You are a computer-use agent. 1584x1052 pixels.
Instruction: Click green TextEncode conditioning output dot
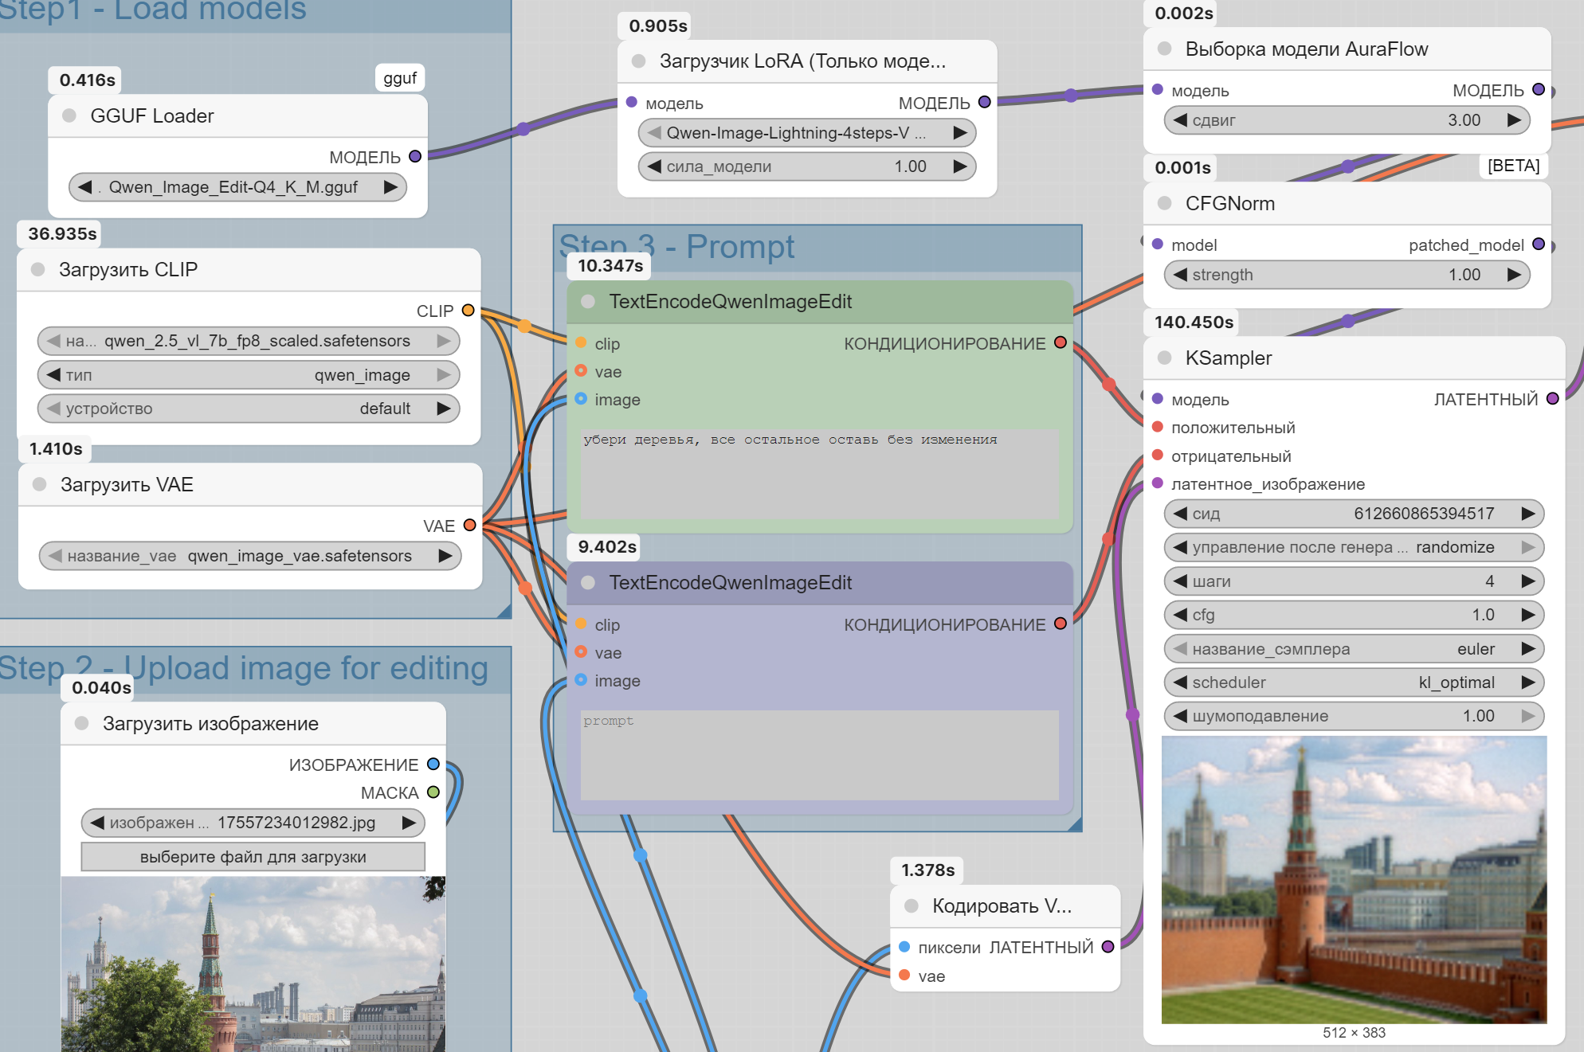1061,342
